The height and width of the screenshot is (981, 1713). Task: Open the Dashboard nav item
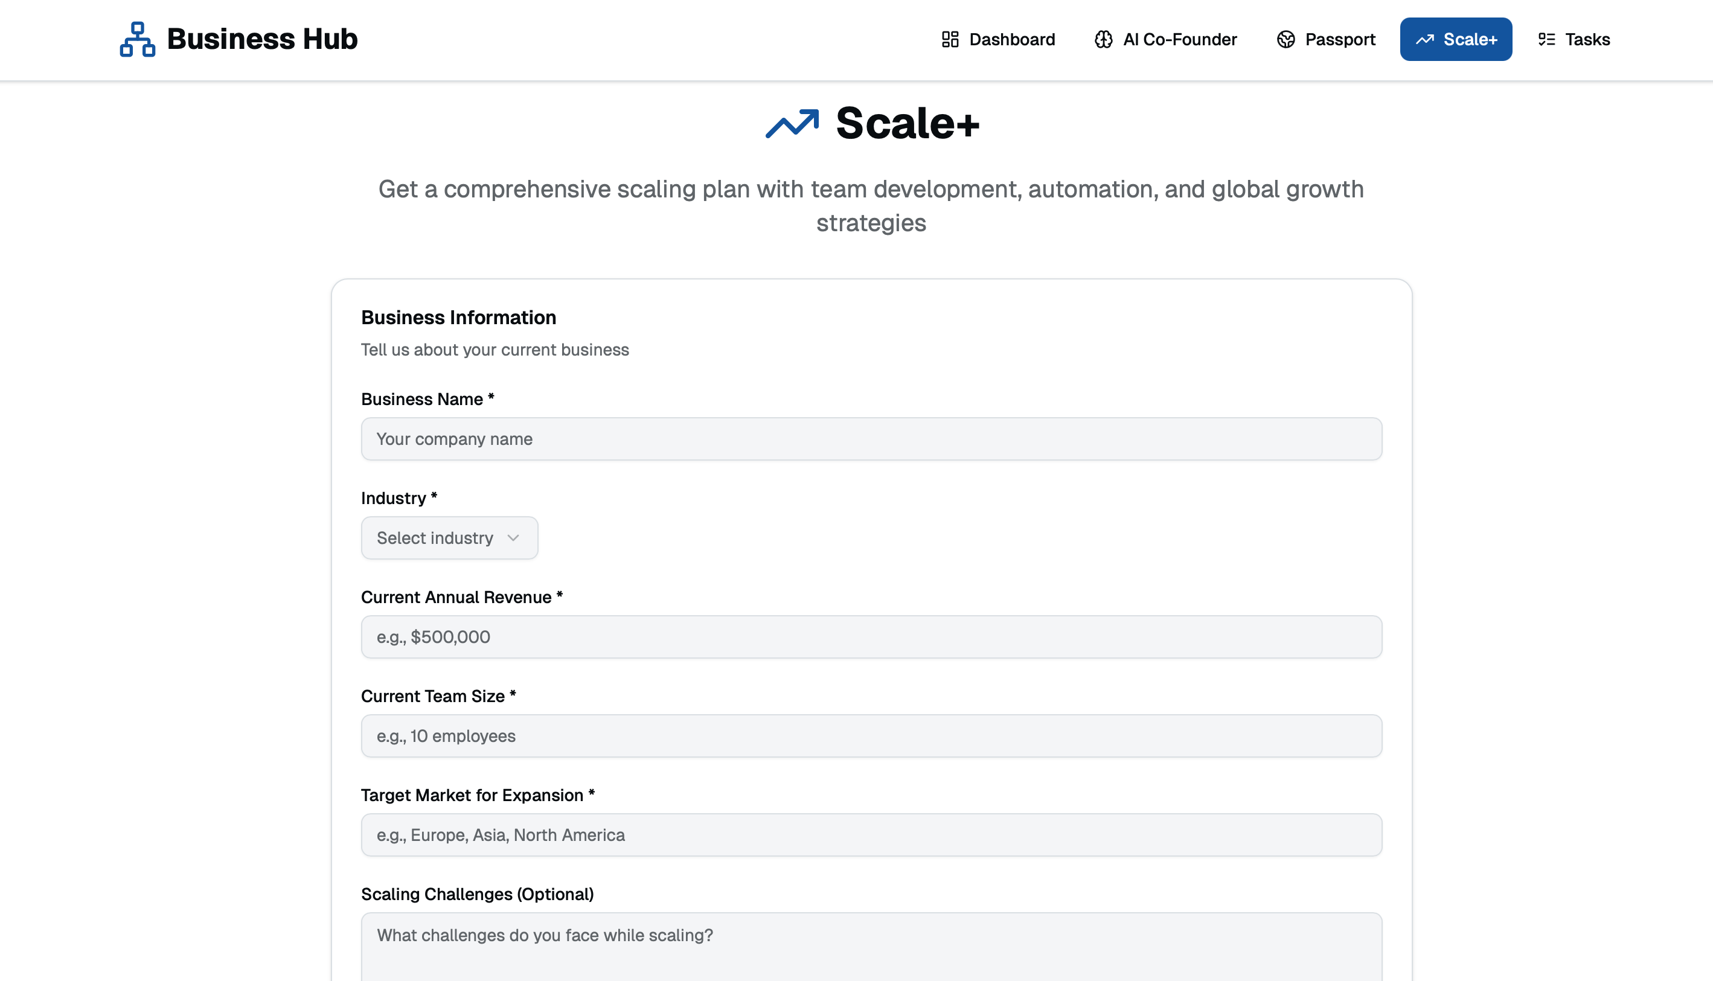tap(998, 39)
